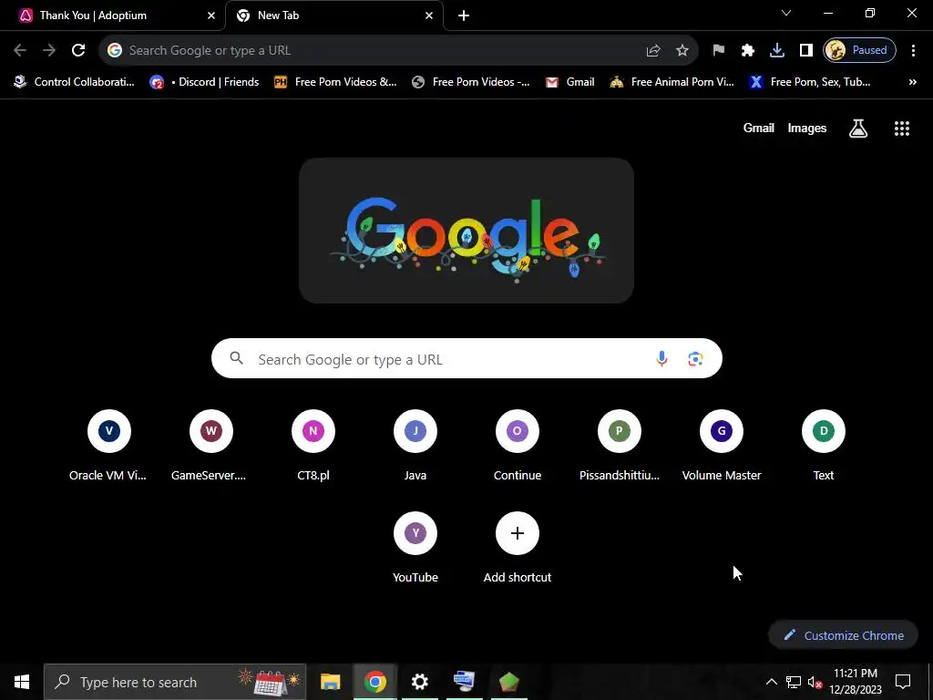Click the muted speaker volume icon
Screen dimensions: 933x700
click(815, 682)
